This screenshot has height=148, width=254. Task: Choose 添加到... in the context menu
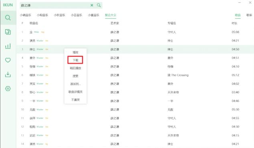75,84
